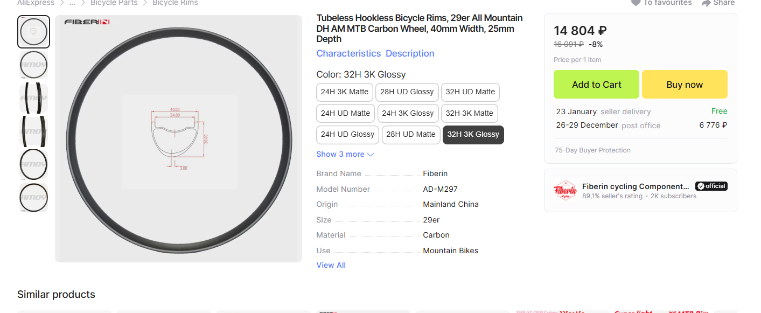Image resolution: width=761 pixels, height=313 pixels.
Task: Select the second rim thumbnail image
Action: [34, 65]
